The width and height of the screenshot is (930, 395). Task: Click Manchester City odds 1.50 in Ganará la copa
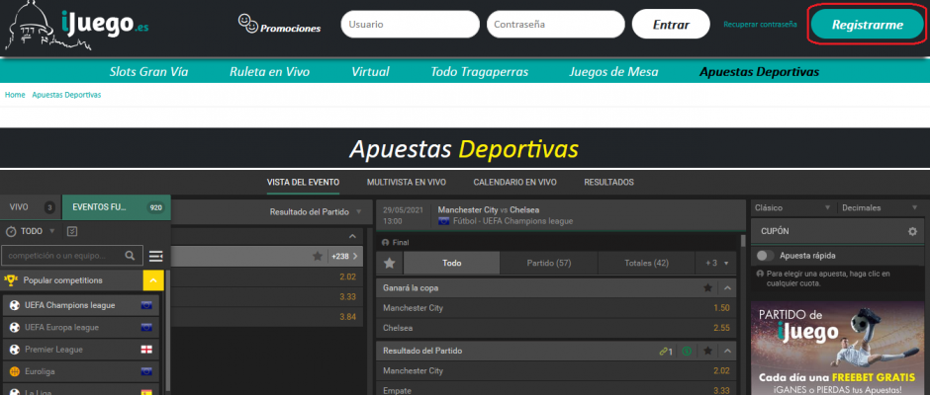click(722, 308)
